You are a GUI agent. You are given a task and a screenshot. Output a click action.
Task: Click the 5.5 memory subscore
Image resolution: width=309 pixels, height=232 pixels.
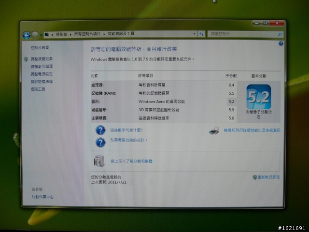(231, 93)
